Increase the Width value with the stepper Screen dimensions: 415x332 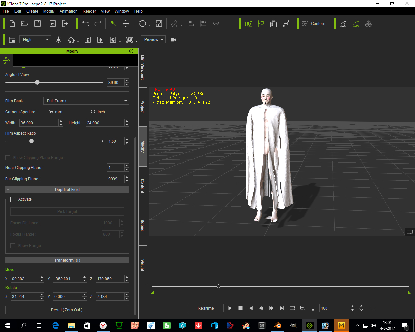[61, 121]
